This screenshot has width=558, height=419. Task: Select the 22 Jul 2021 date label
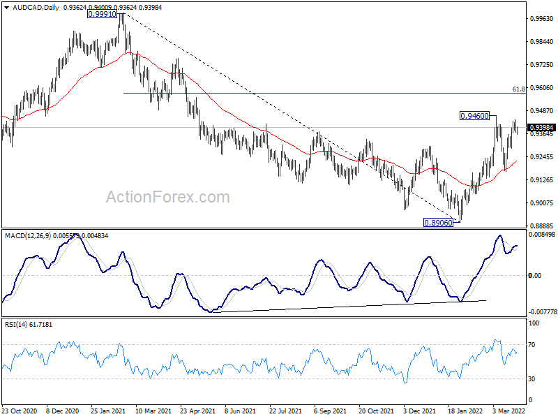click(285, 411)
